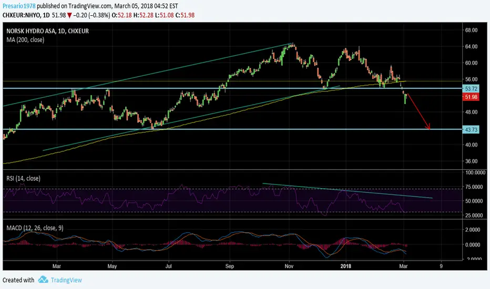Image resolution: width=490 pixels, height=289 pixels.
Task: Click the 56.00 price axis value
Action: [x=471, y=79]
